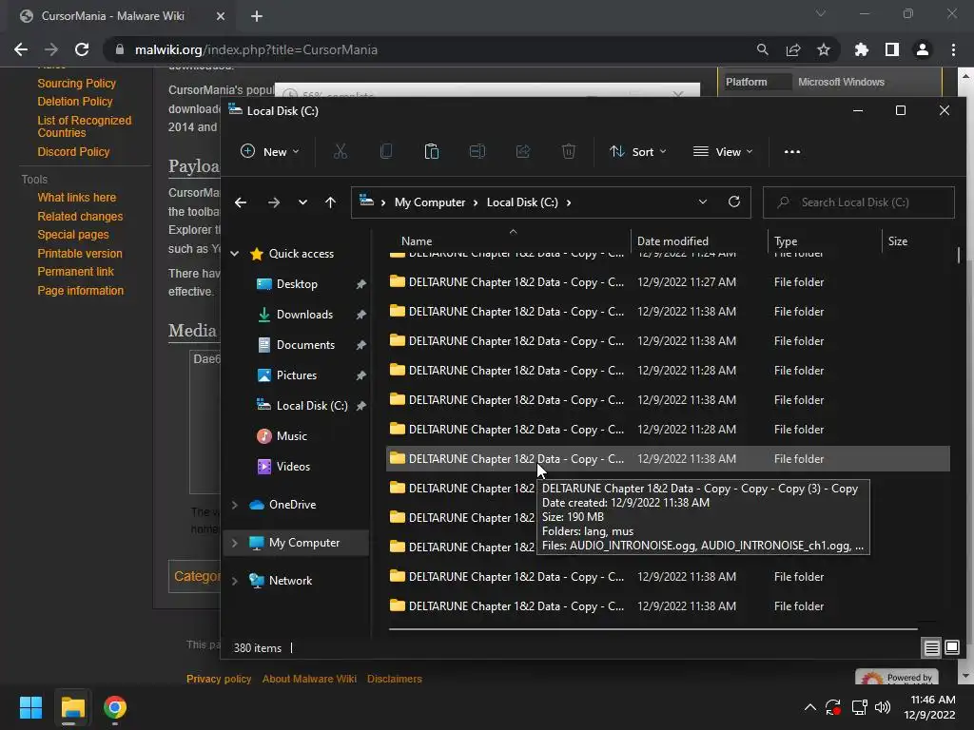974x730 pixels.
Task: Switch to details view in status bar
Action: [932, 648]
